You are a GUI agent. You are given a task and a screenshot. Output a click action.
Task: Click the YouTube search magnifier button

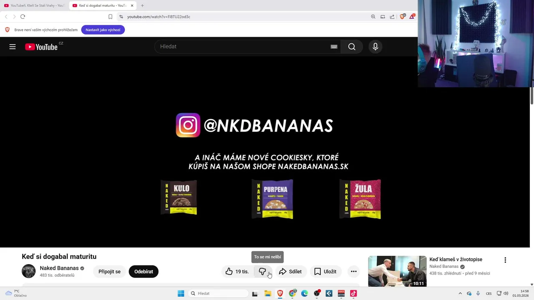tap(352, 47)
